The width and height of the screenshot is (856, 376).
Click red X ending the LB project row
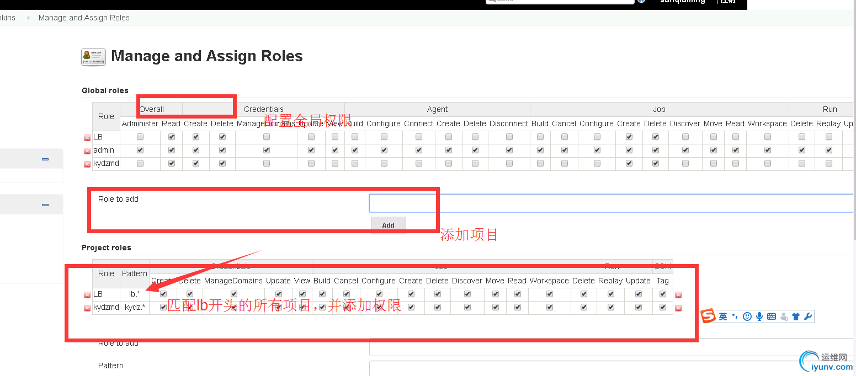tap(678, 295)
